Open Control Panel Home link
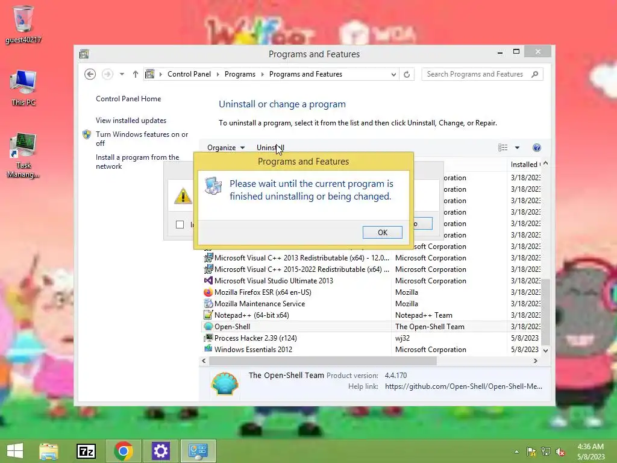Viewport: 617px width, 463px height. click(128, 98)
